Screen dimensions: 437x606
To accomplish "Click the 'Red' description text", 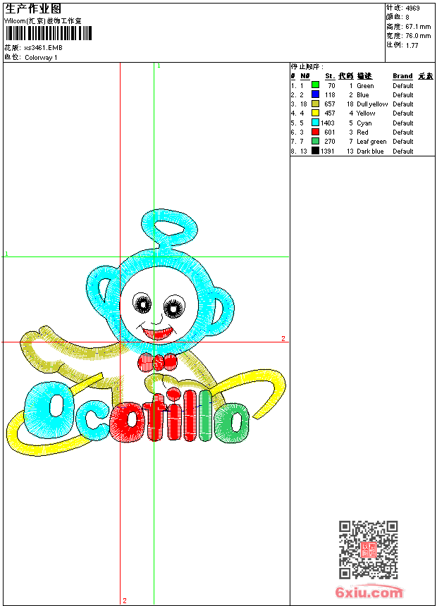I will point(362,132).
